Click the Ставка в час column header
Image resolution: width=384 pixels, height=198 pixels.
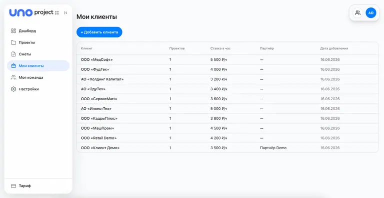coord(220,48)
